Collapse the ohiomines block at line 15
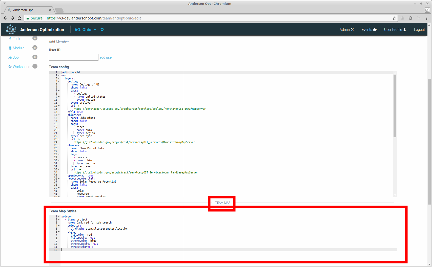 pyautogui.click(x=59, y=115)
